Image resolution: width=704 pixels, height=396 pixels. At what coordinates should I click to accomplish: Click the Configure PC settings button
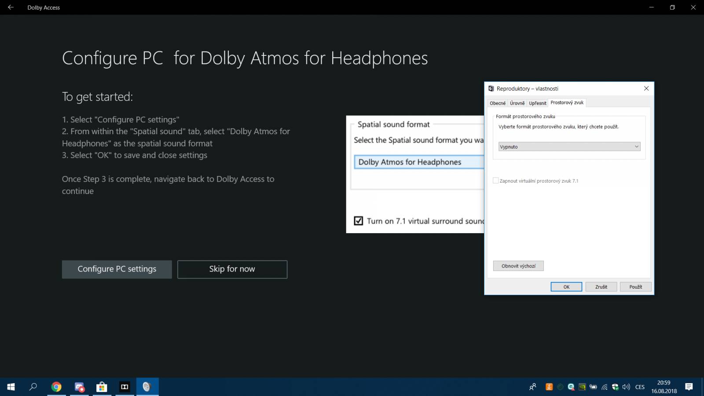point(117,269)
